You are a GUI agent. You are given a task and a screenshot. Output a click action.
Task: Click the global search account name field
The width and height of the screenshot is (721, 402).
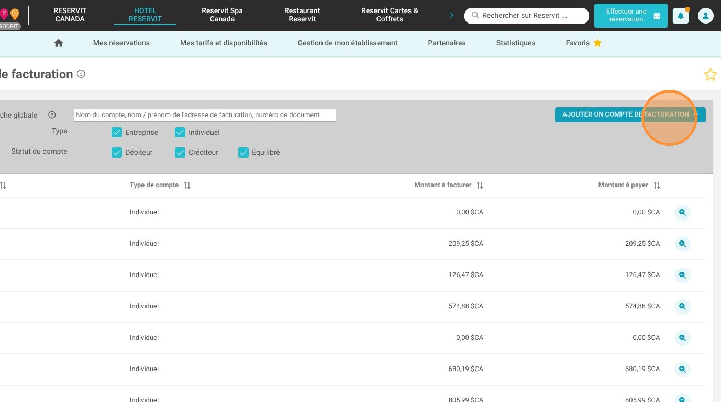point(205,115)
